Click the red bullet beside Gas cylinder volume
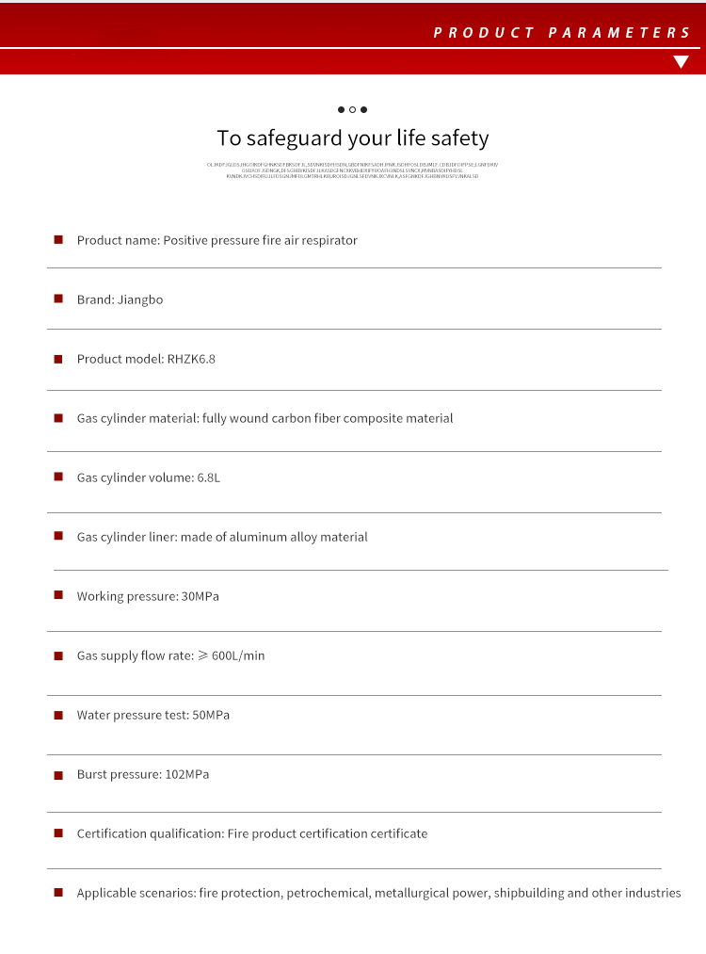Screen dimensions: 706x954 coord(58,477)
